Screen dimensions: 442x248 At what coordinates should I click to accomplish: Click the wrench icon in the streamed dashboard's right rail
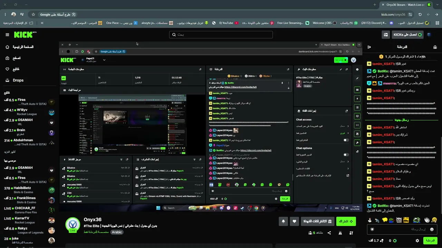(357, 143)
